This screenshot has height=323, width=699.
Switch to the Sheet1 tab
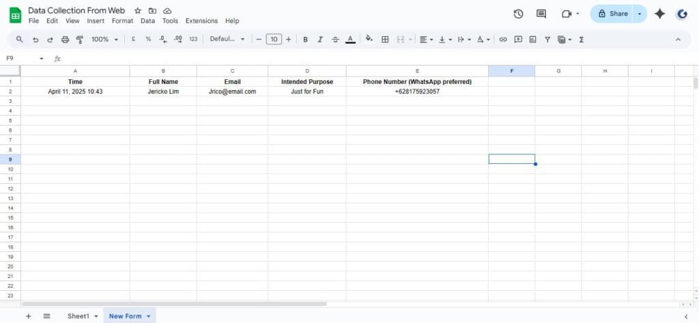click(x=78, y=316)
